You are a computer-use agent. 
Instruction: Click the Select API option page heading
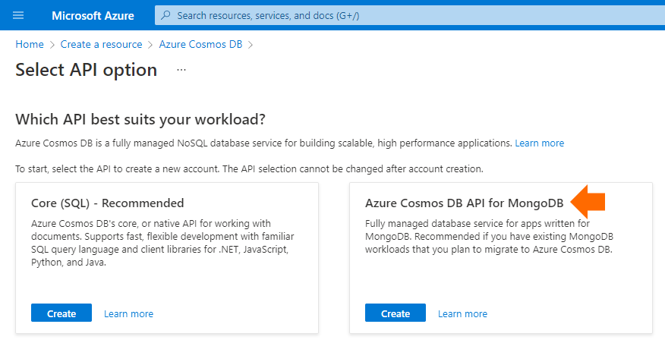tap(86, 70)
